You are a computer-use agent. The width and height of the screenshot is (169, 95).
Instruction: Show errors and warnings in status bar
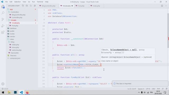(x=5, y=89)
